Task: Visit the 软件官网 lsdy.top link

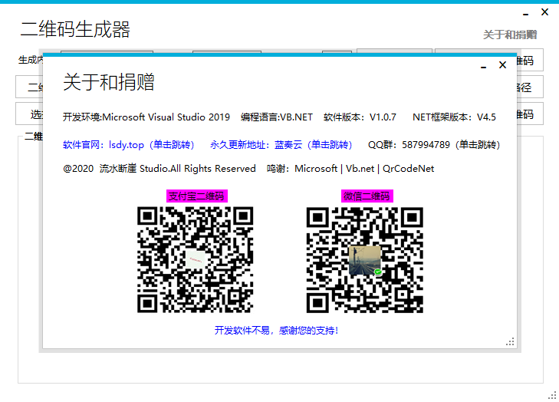Action: (x=128, y=144)
